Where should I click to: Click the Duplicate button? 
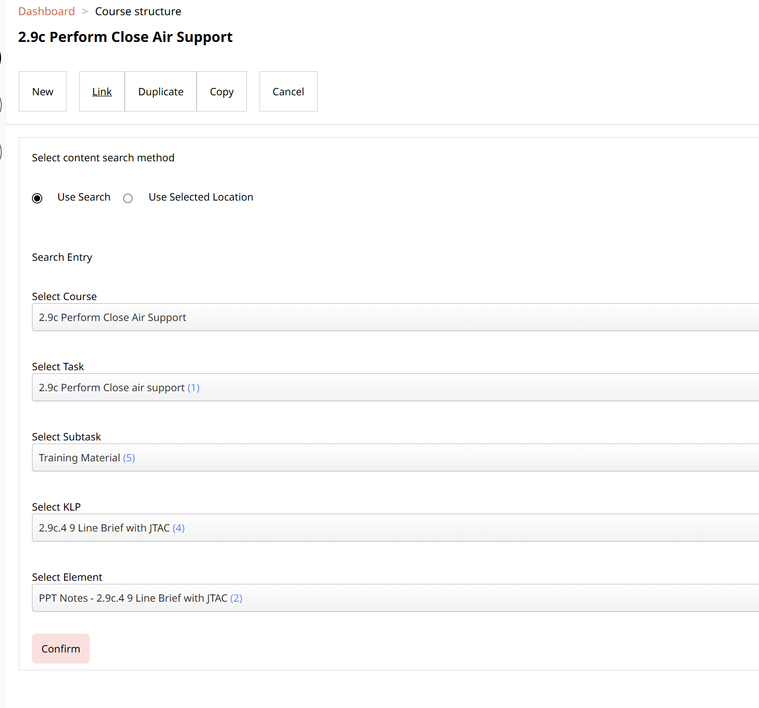(160, 91)
